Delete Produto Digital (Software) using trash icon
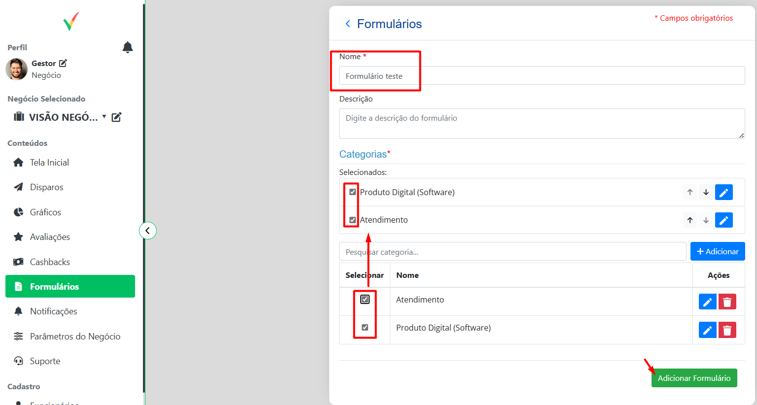The width and height of the screenshot is (757, 405). [727, 330]
